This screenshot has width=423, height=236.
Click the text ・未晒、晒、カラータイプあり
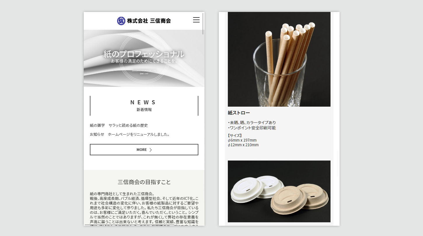(252, 123)
